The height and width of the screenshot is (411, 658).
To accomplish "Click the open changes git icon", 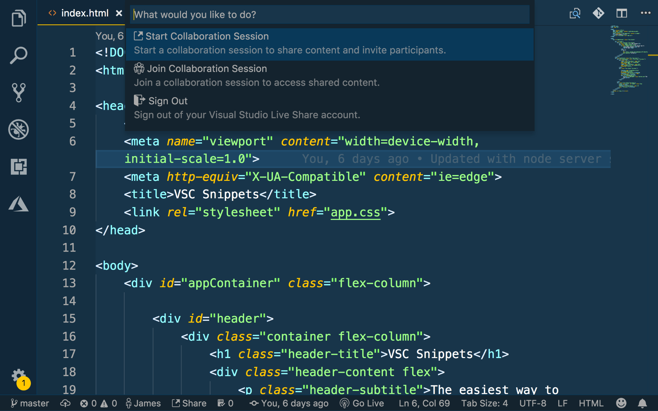I will pyautogui.click(x=598, y=13).
